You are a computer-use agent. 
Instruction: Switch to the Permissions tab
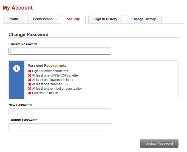43,19
